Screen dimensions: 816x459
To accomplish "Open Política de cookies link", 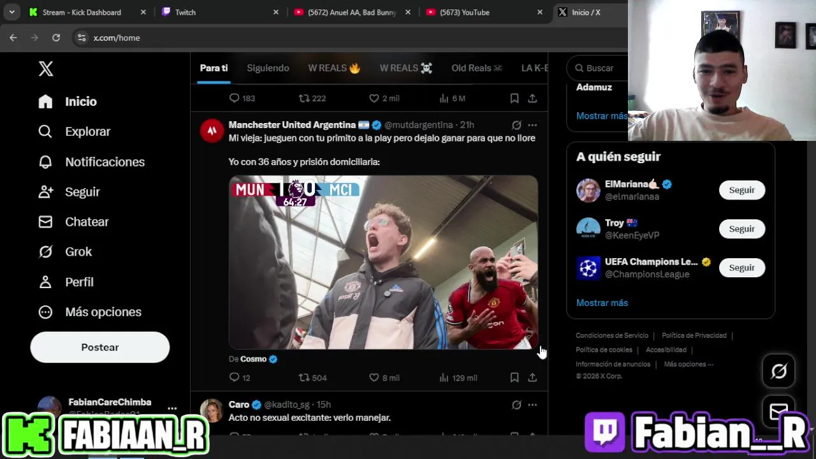I will (604, 350).
